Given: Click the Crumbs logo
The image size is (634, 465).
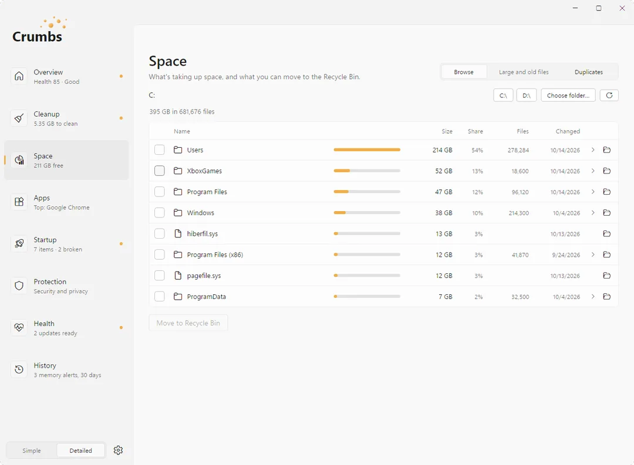Looking at the screenshot, I should point(39,30).
